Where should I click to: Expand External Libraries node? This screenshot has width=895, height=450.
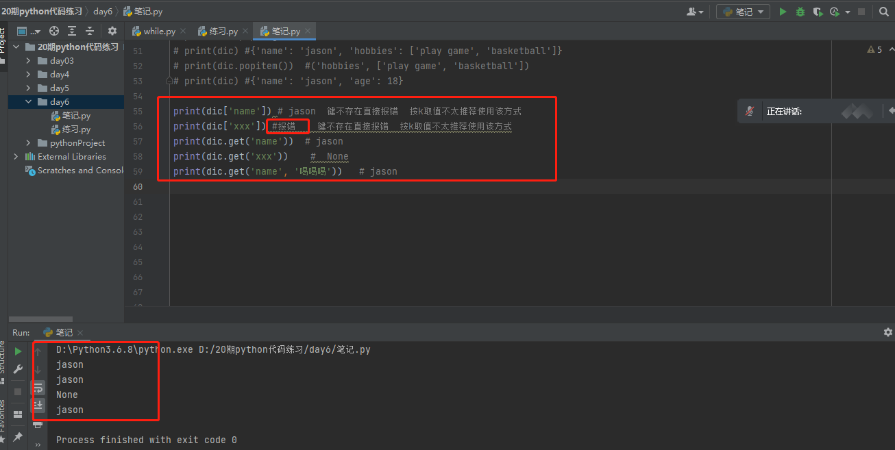(16, 157)
